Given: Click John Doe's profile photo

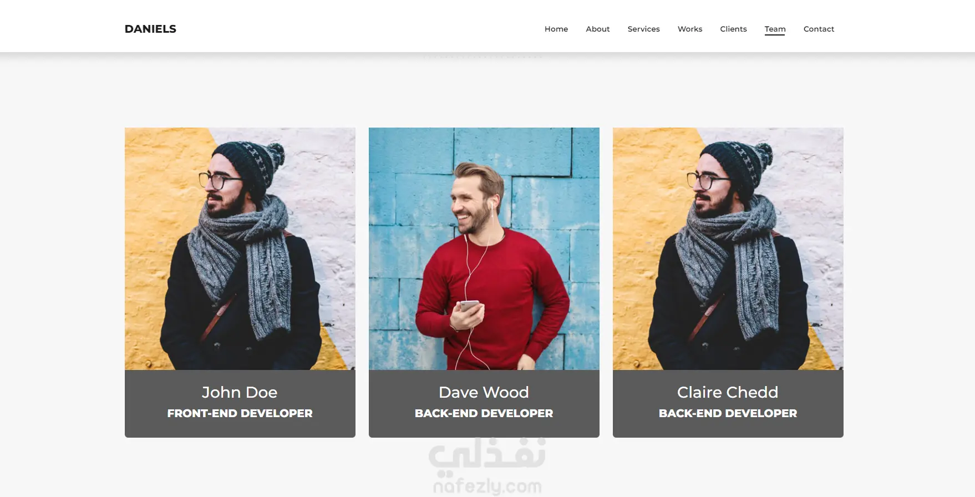Looking at the screenshot, I should (x=240, y=248).
